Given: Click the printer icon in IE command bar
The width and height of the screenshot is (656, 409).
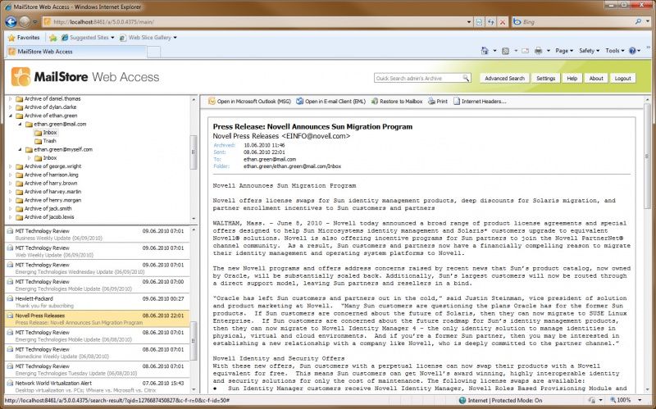Looking at the screenshot, I should click(538, 51).
